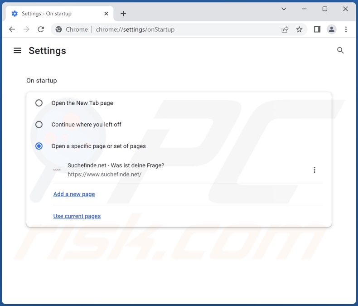
Task: Close the Settings tab
Action: 106,14
